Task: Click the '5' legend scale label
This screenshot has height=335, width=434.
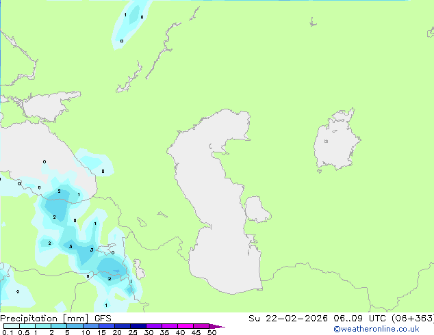Action: (67, 332)
